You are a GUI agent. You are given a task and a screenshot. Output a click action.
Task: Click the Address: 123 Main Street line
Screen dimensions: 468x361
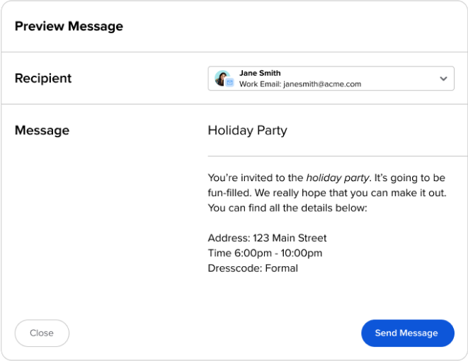coord(267,239)
